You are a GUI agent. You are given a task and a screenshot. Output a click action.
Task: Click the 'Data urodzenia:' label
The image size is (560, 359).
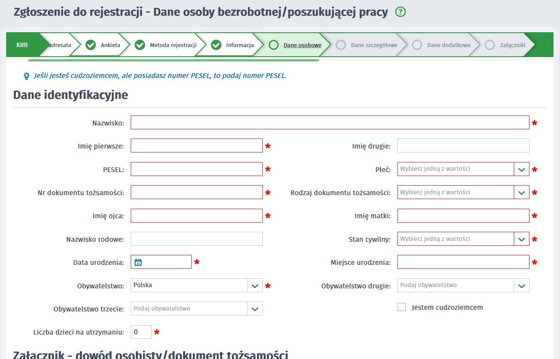(x=98, y=263)
